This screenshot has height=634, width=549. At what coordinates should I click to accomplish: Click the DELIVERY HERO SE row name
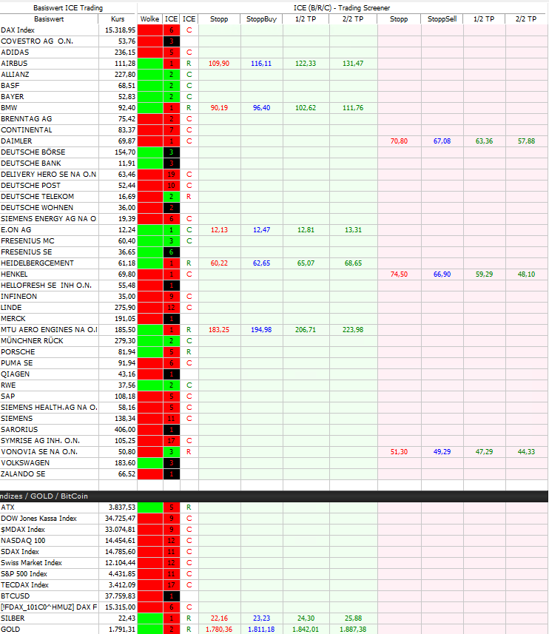49,175
